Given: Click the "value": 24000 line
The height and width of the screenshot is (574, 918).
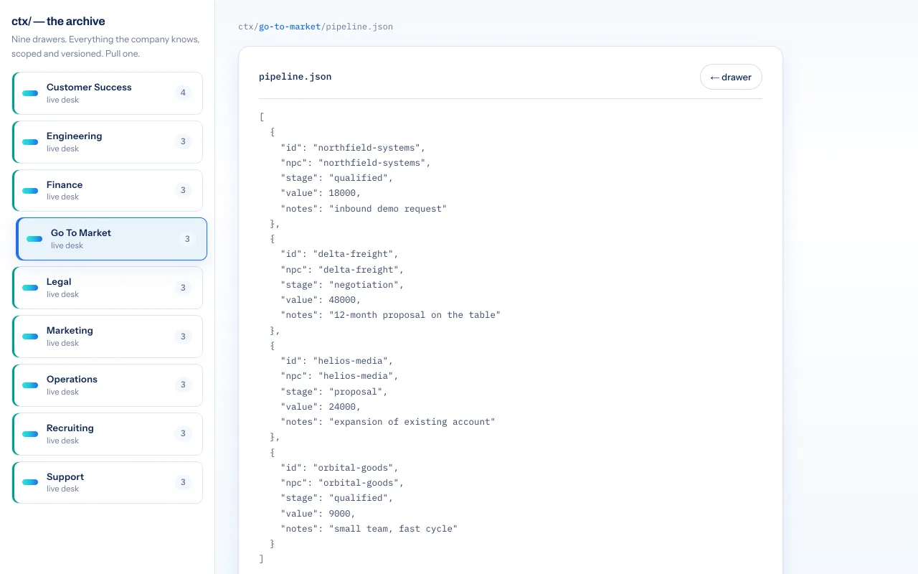Looking at the screenshot, I should [321, 407].
